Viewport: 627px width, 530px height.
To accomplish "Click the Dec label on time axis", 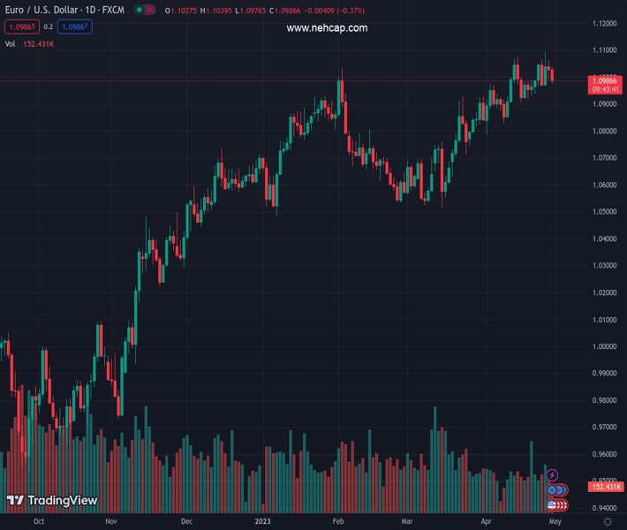I will point(186,522).
